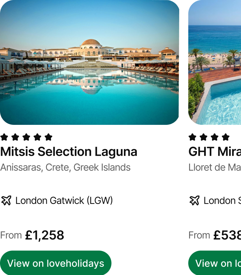Click the second star of Mitsis rating
Image resolution: width=241 pixels, height=275 pixels.
coord(15,137)
